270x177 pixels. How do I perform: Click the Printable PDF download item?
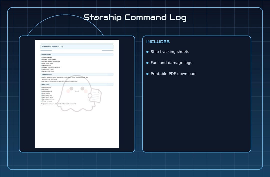[x=173, y=74]
